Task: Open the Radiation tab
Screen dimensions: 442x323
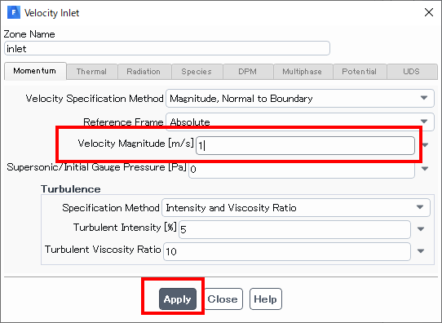Action: coord(144,72)
